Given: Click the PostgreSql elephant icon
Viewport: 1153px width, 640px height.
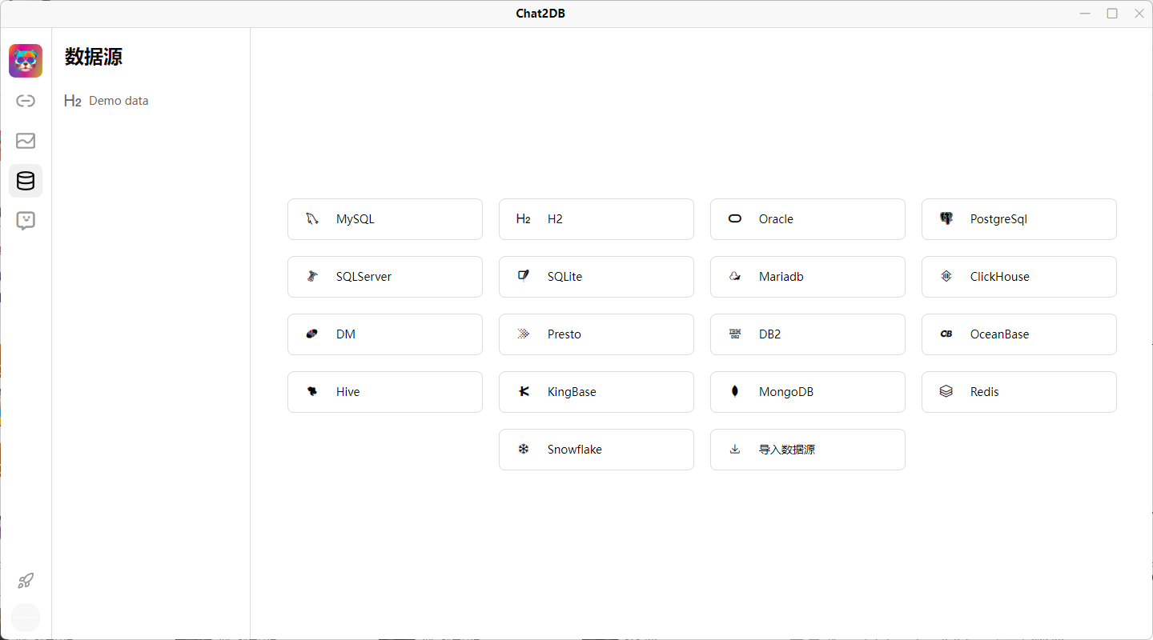Looking at the screenshot, I should click(x=946, y=219).
